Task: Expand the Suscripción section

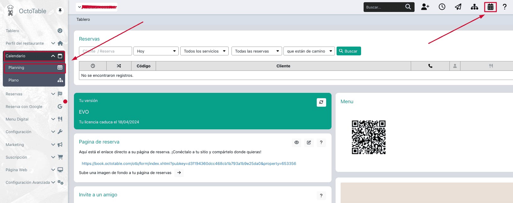Action: 53,157
